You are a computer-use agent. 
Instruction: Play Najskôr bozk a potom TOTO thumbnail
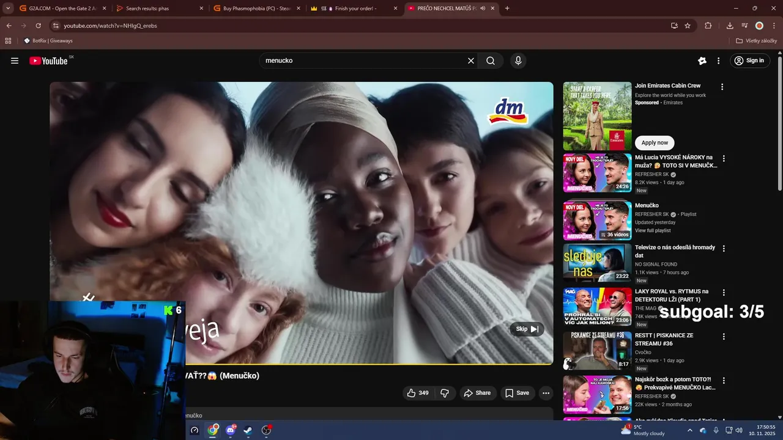[x=597, y=395]
